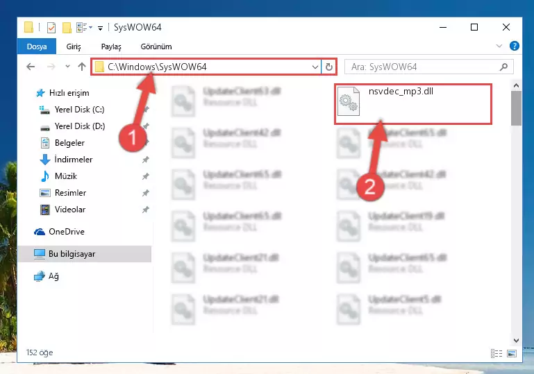Click the file list scrollbar up arrow

coord(516,85)
